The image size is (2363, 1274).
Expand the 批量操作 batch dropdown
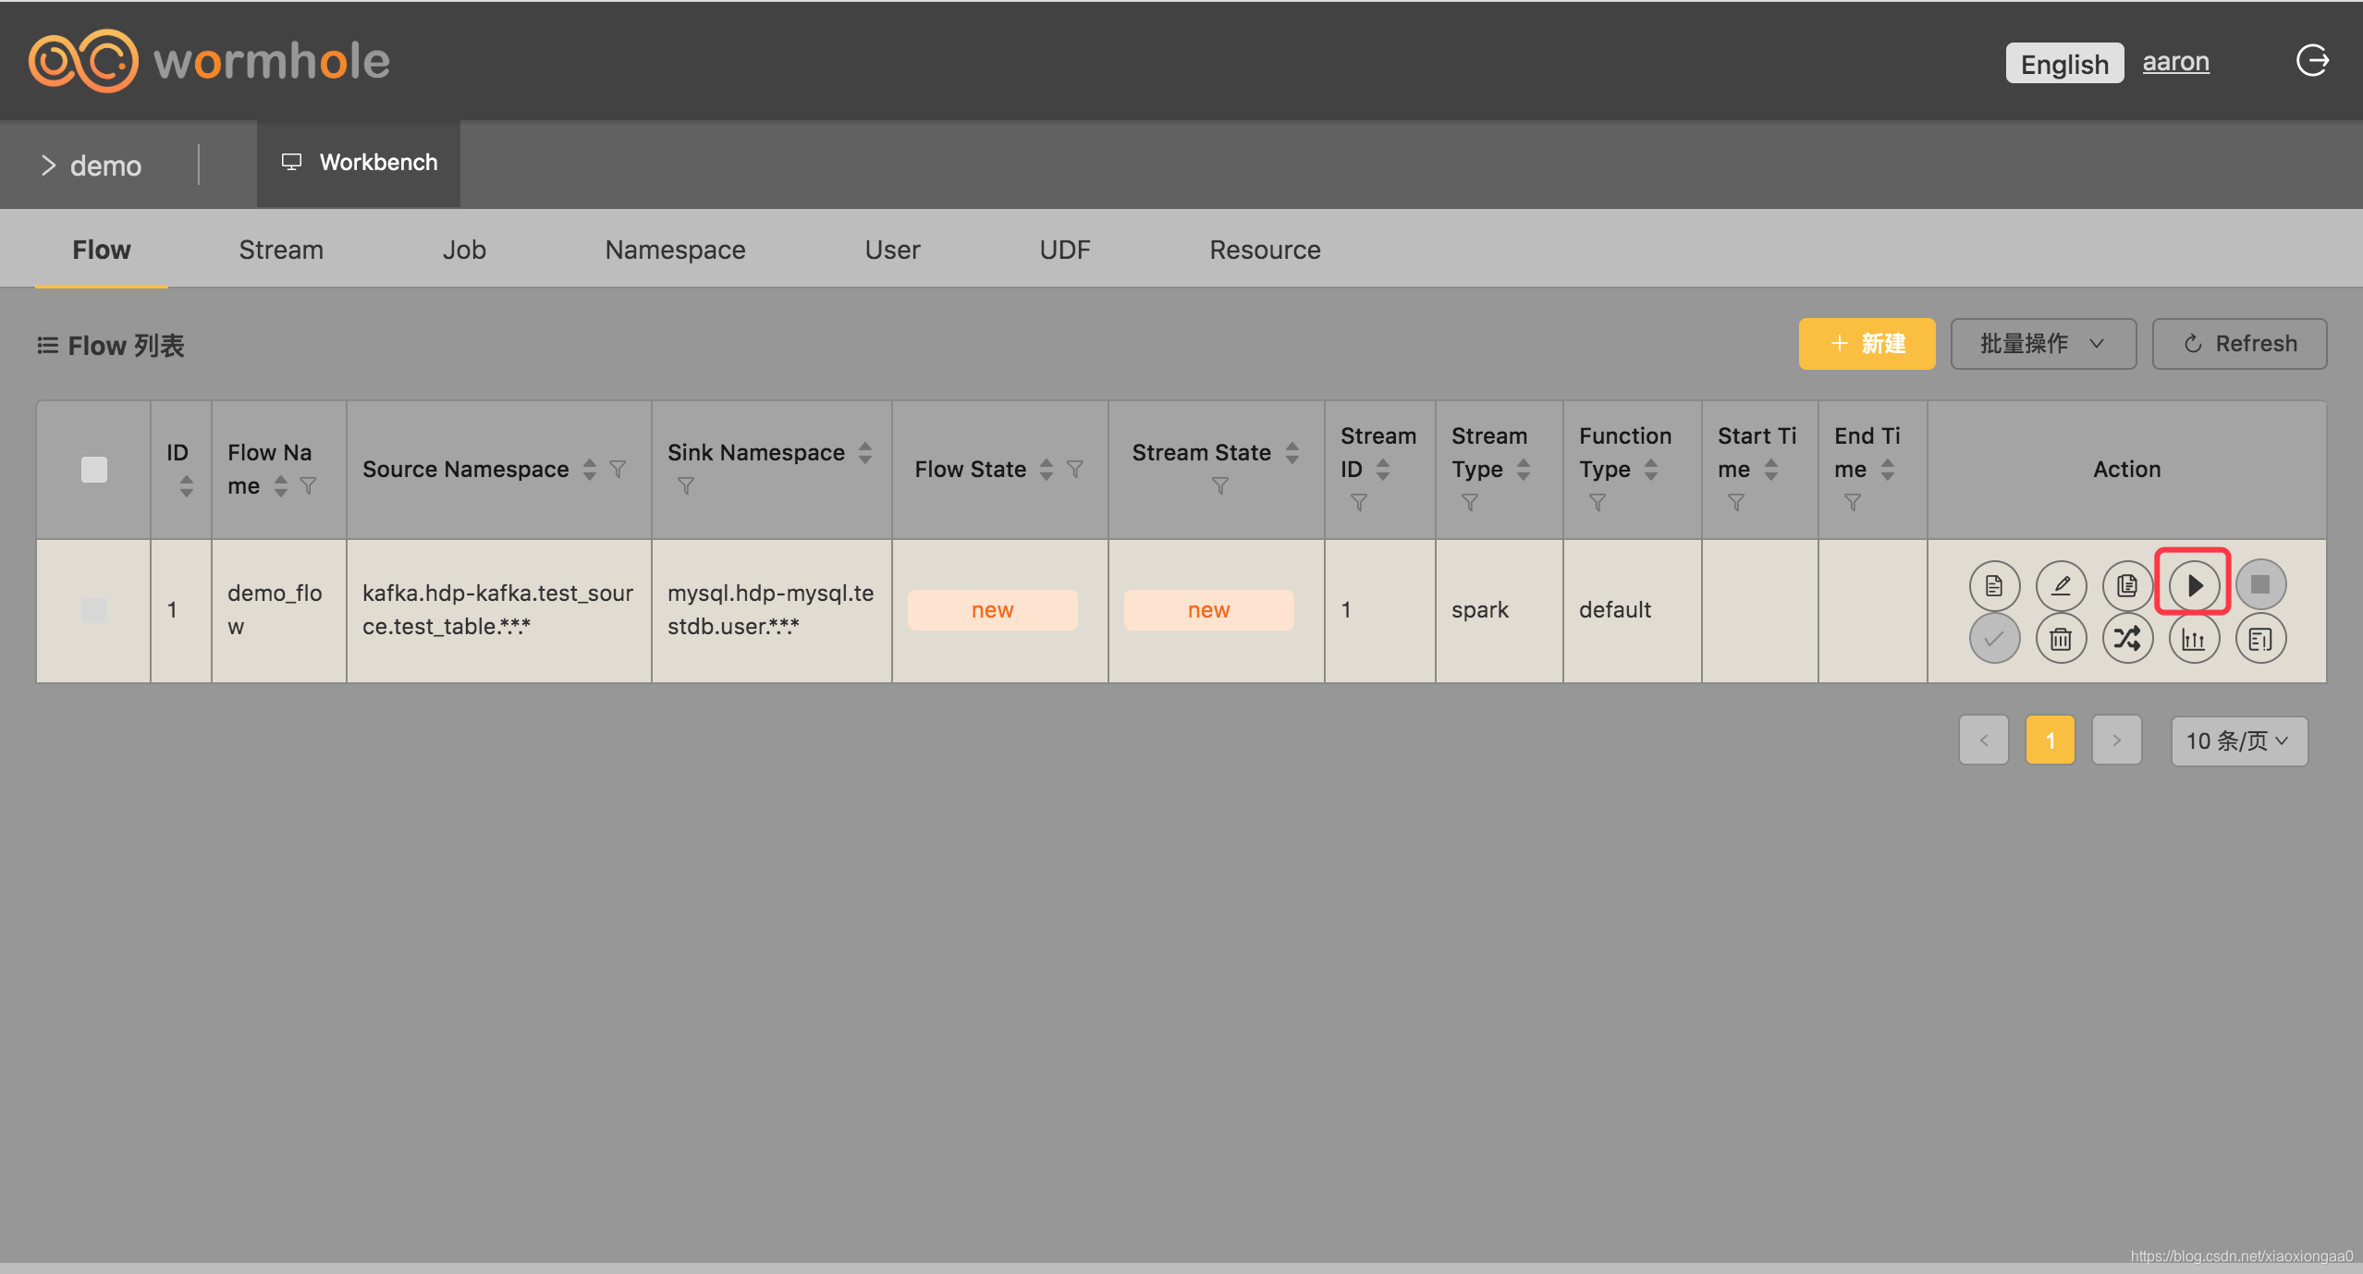[x=2042, y=344]
